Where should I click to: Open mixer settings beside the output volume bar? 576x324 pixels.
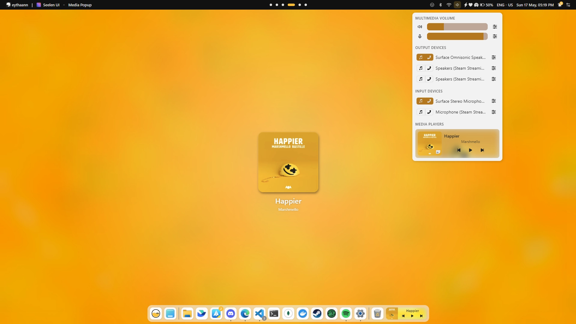tap(495, 27)
